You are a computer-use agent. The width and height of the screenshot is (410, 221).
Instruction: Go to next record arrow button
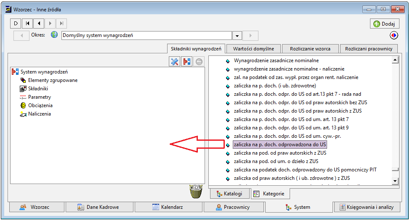tap(50, 24)
